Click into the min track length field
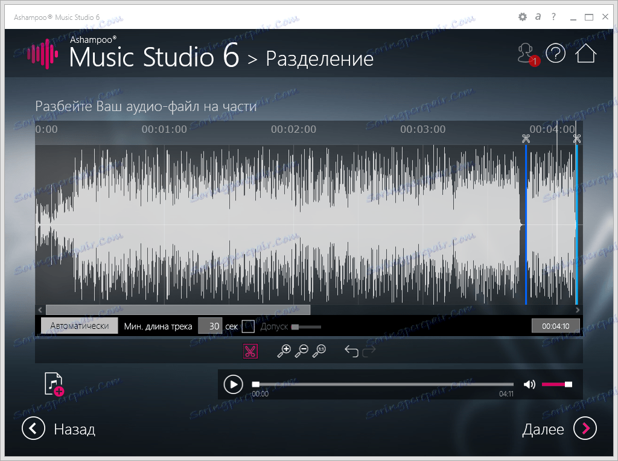The image size is (618, 461). (209, 326)
